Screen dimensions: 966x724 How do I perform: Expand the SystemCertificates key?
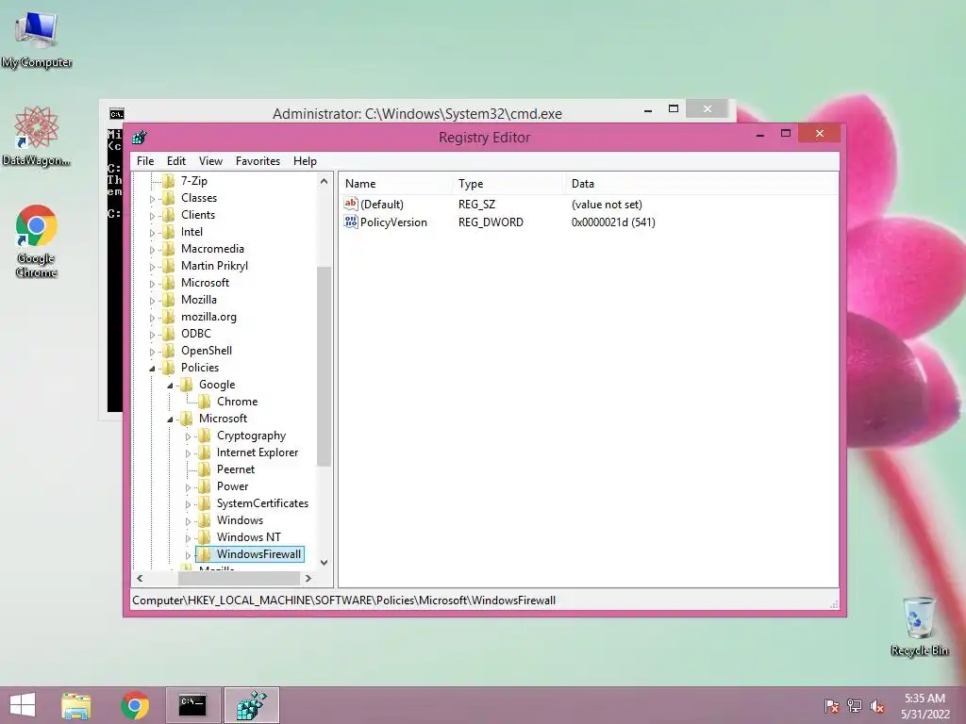coord(188,504)
